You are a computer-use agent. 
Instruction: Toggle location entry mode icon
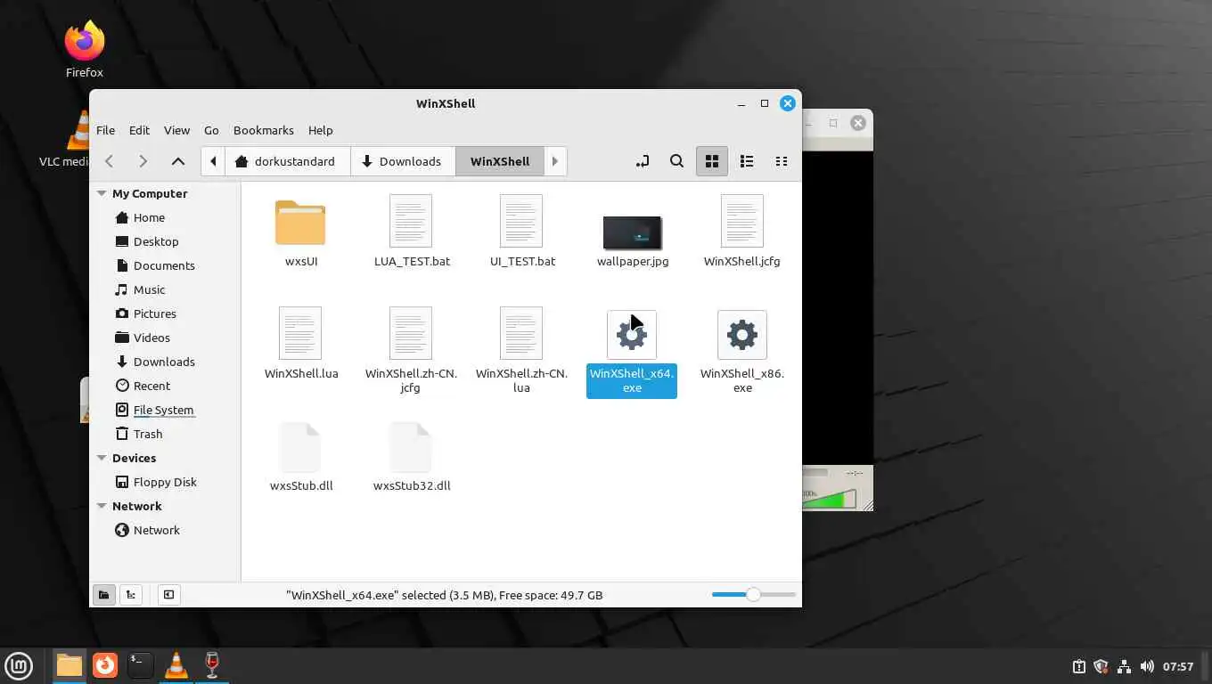coord(643,161)
